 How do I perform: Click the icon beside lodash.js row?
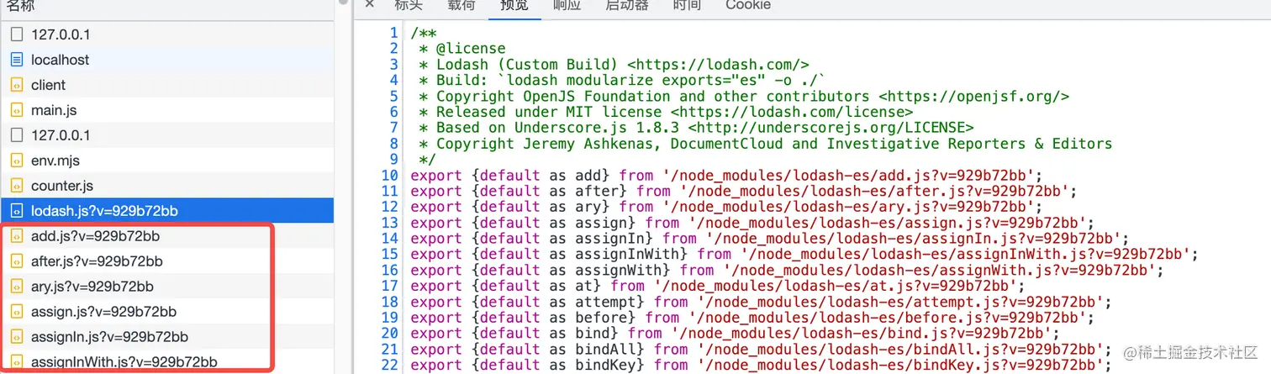(x=17, y=210)
